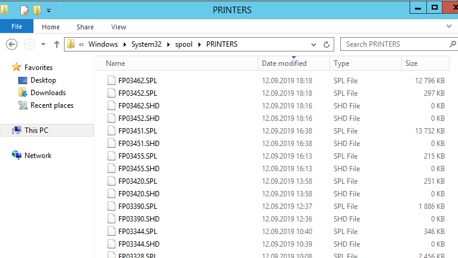Refresh the PRINTERS folder view
Viewport: 458px width, 258px height.
pos(326,44)
